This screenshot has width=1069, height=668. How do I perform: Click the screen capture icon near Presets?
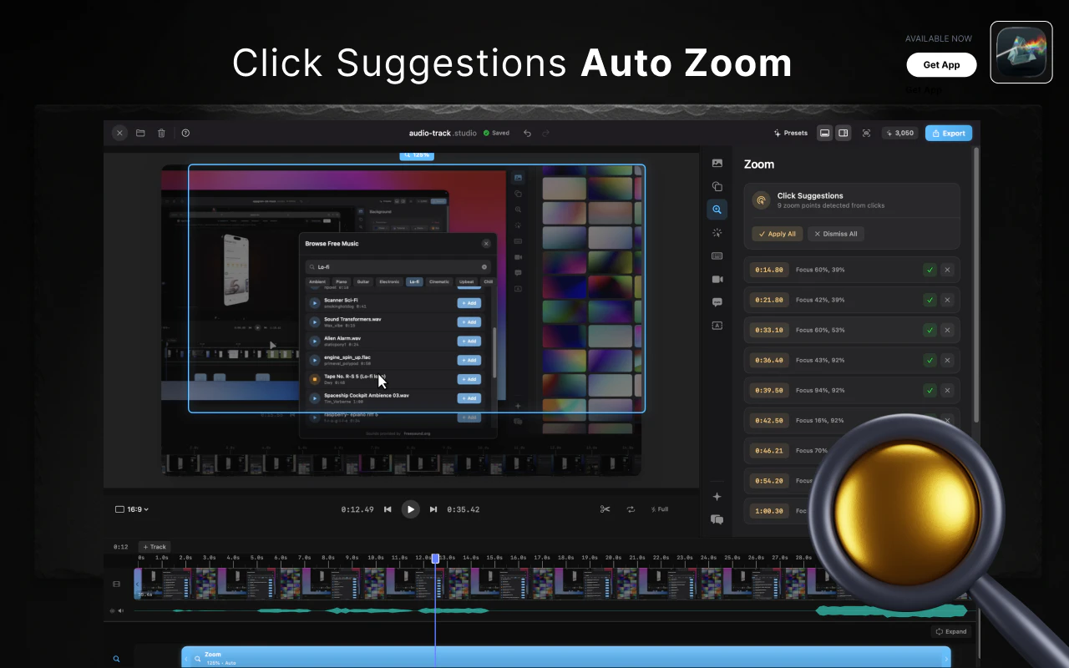[x=866, y=133]
